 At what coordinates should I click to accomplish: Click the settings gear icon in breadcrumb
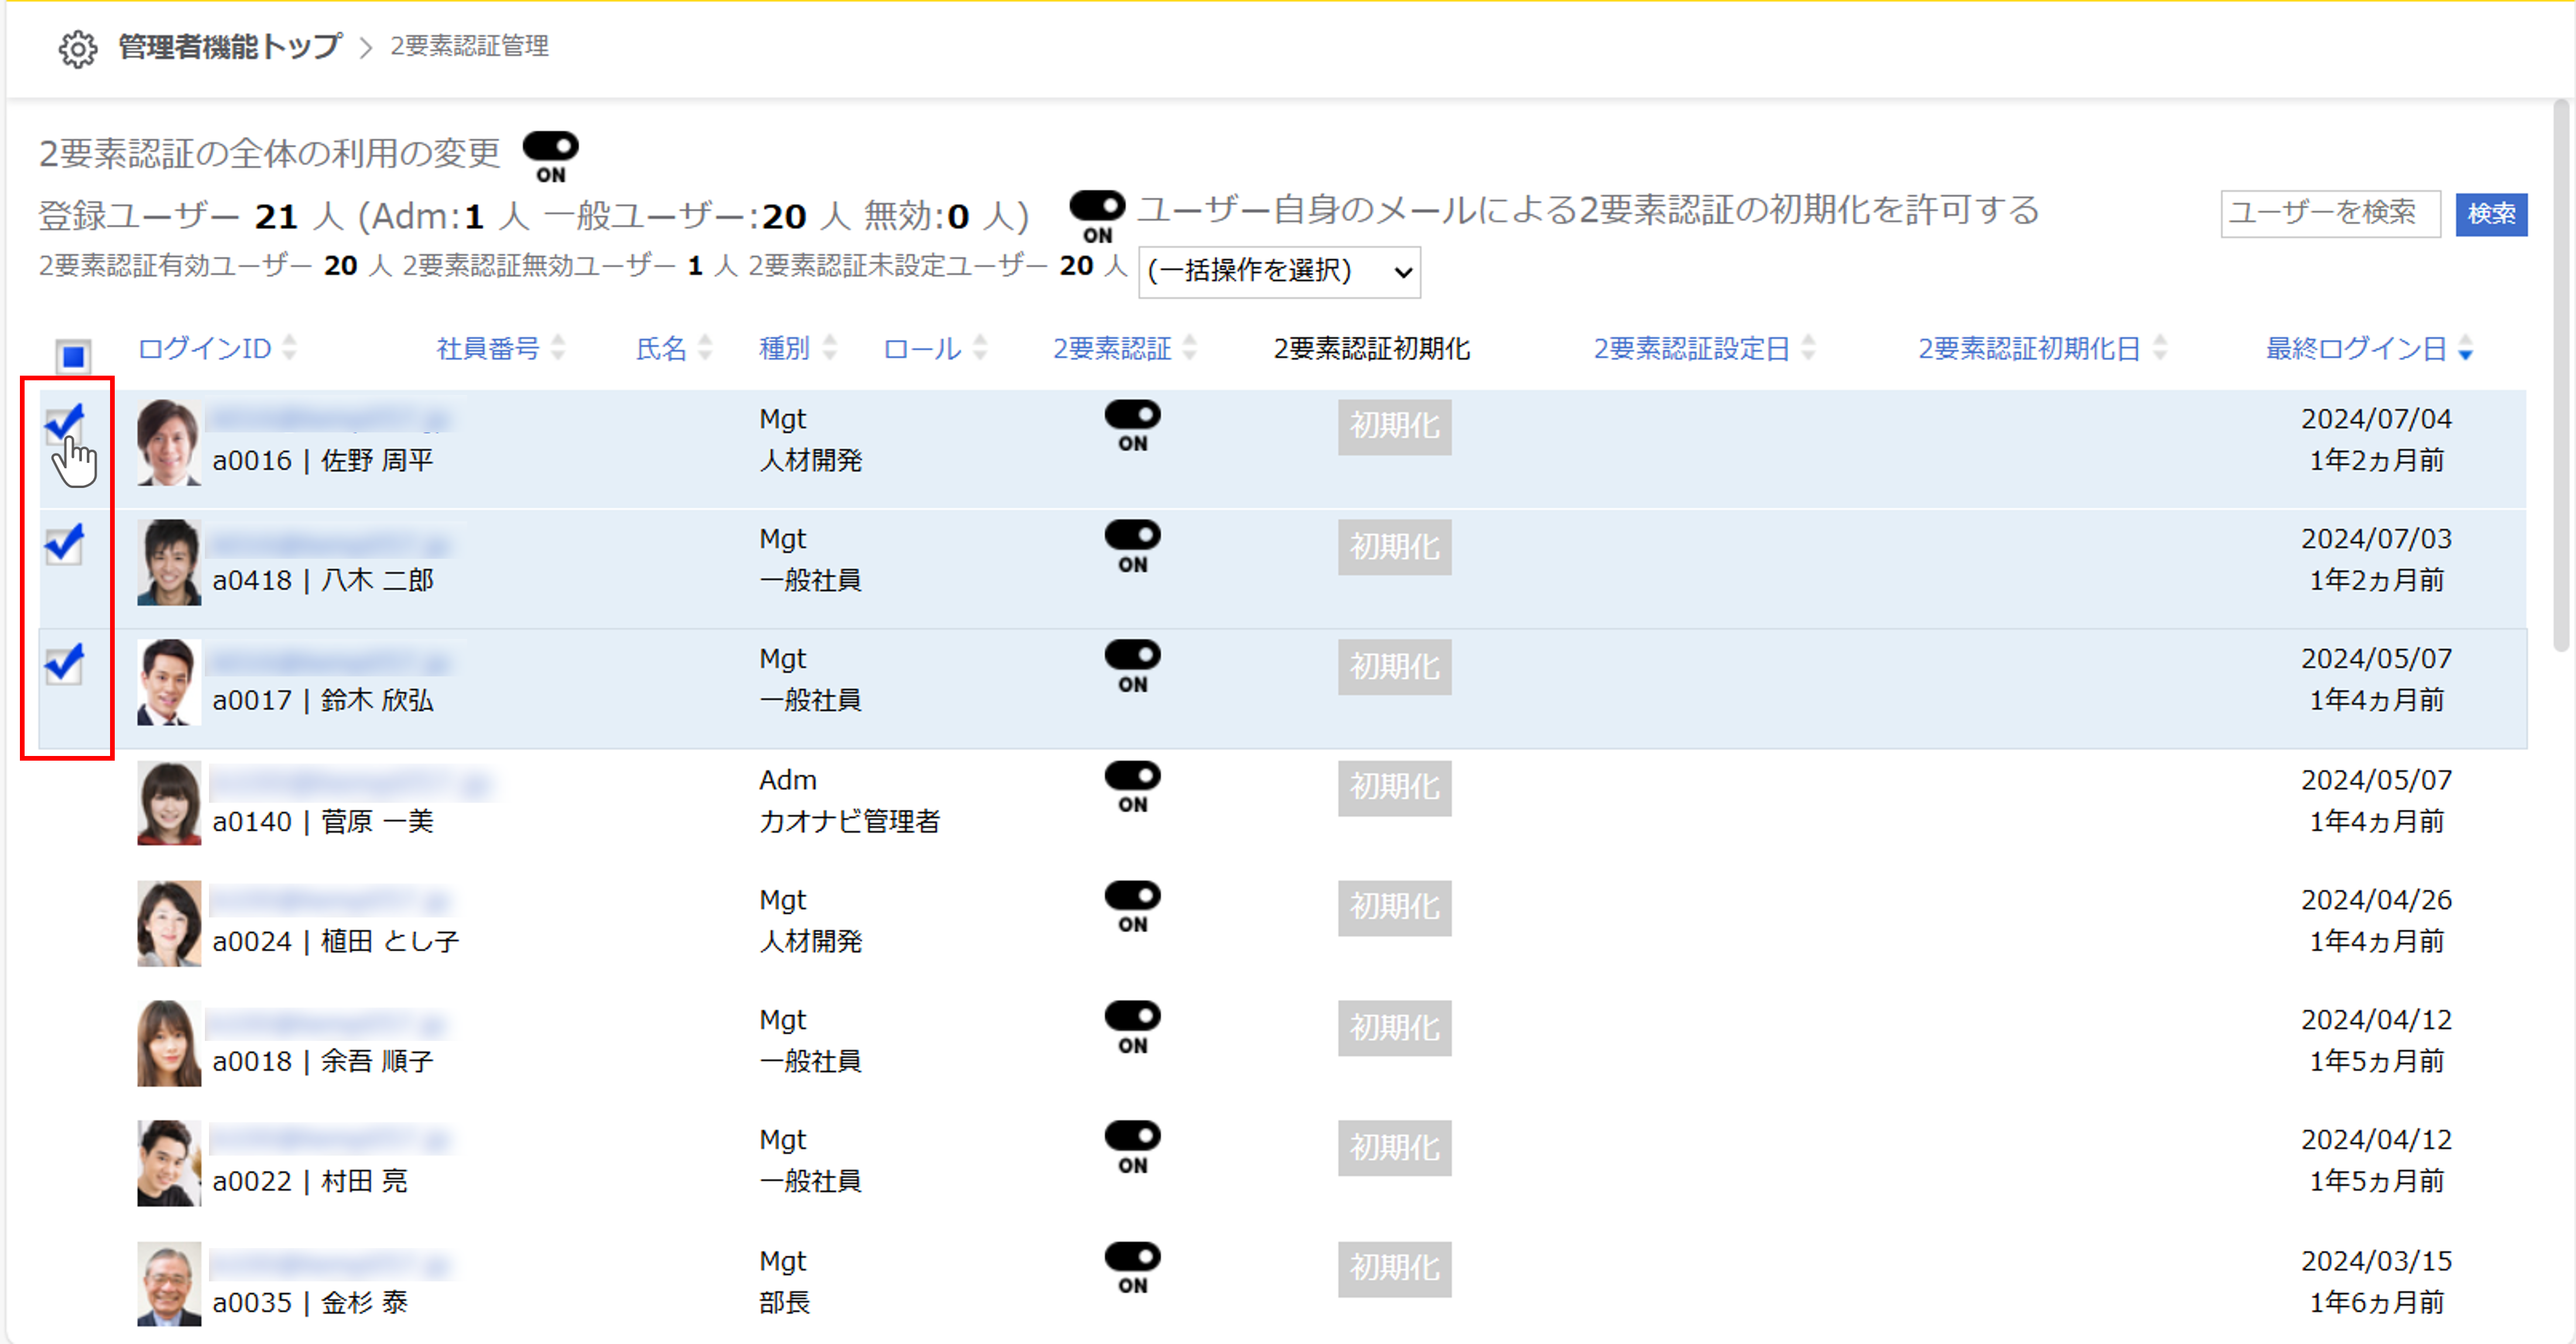pyautogui.click(x=78, y=46)
